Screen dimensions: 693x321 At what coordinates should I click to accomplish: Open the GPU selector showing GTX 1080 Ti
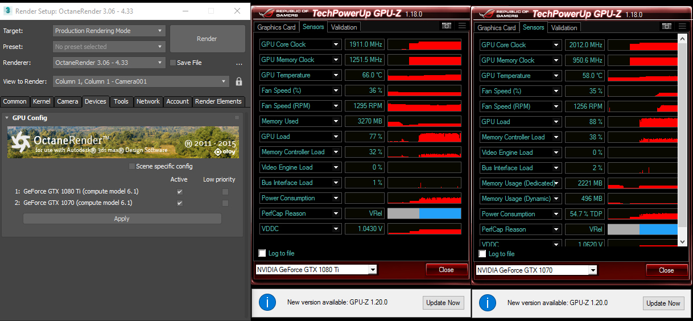pos(316,270)
